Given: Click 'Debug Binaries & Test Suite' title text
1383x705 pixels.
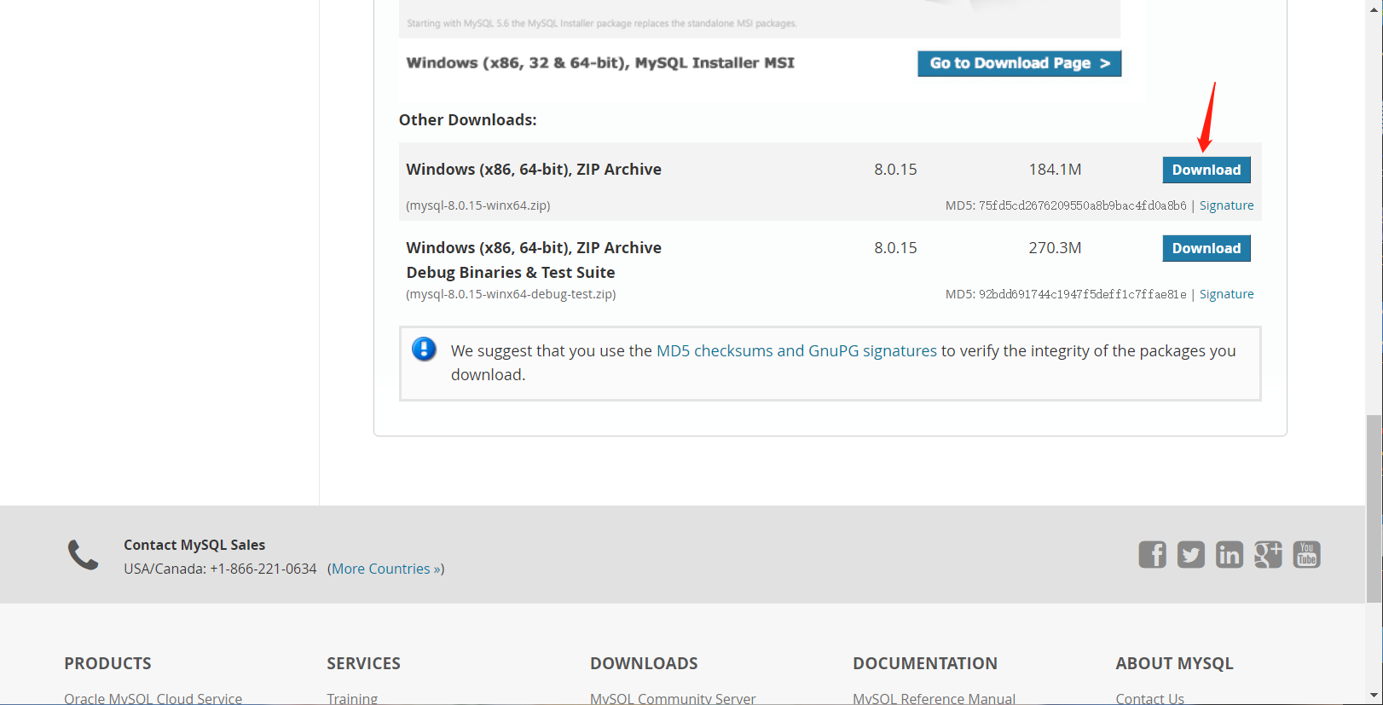Looking at the screenshot, I should click(x=511, y=272).
